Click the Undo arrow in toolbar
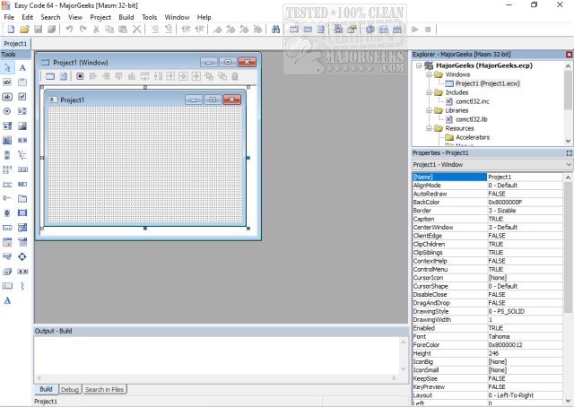The image size is (574, 407). (70, 30)
